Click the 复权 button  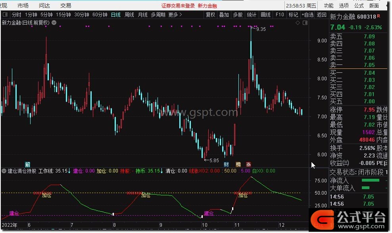[x=211, y=15]
